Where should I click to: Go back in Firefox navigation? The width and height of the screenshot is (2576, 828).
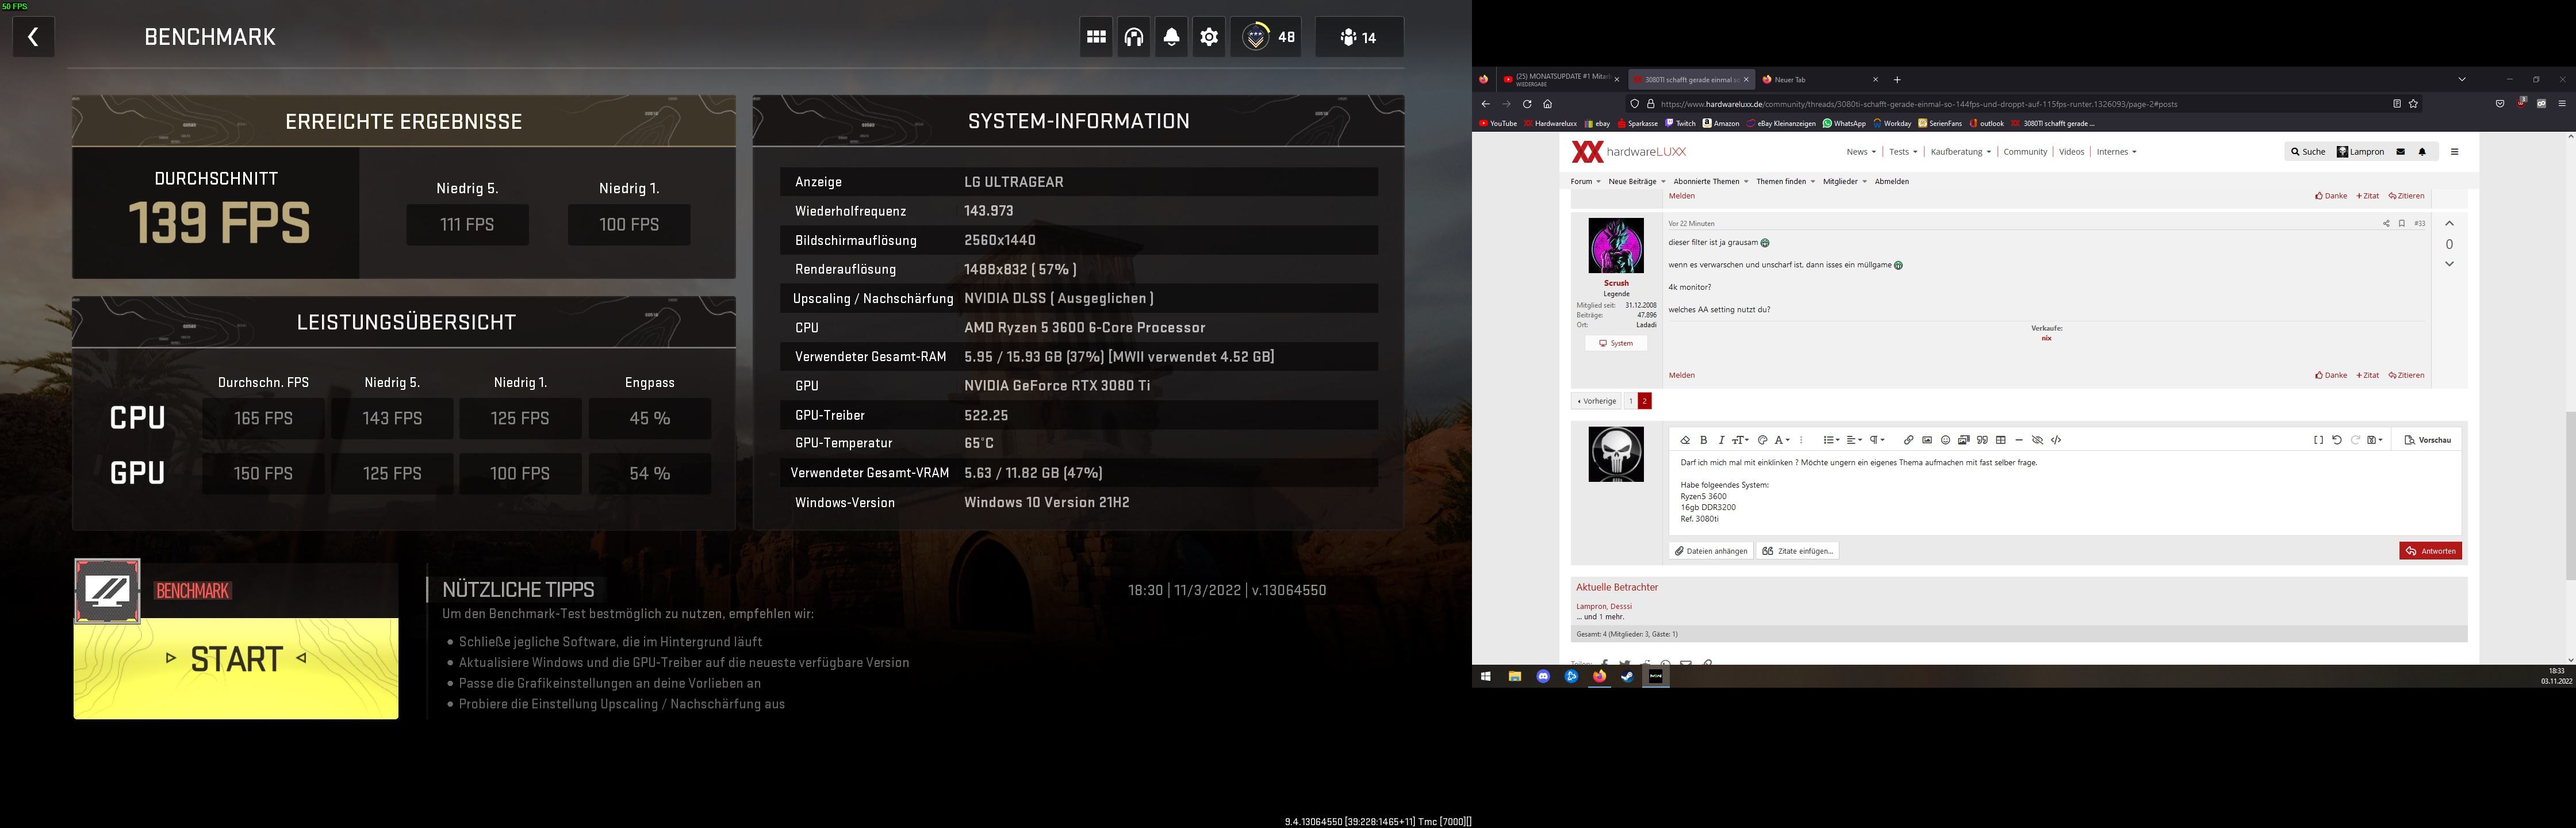click(x=1486, y=104)
